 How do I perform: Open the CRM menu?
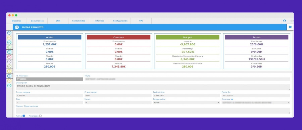(58, 21)
